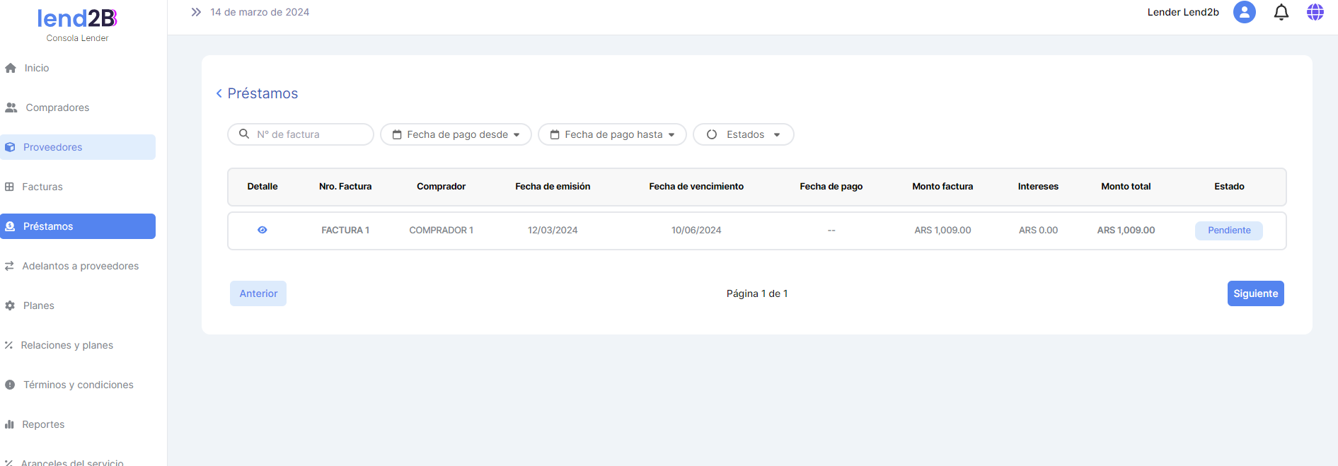1338x466 pixels.
Task: Go back using arrow beside Préstamos title
Action: tap(219, 93)
